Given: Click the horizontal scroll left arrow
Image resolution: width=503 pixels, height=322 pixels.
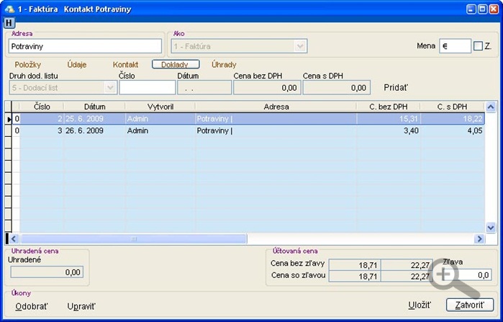Looking at the screenshot, I should coord(14,239).
